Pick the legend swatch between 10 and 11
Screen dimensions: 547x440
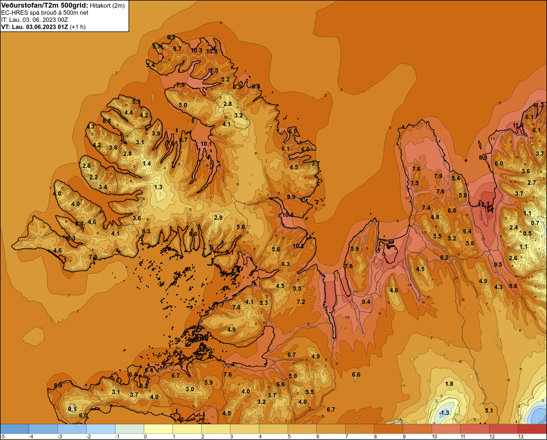pos(446,429)
